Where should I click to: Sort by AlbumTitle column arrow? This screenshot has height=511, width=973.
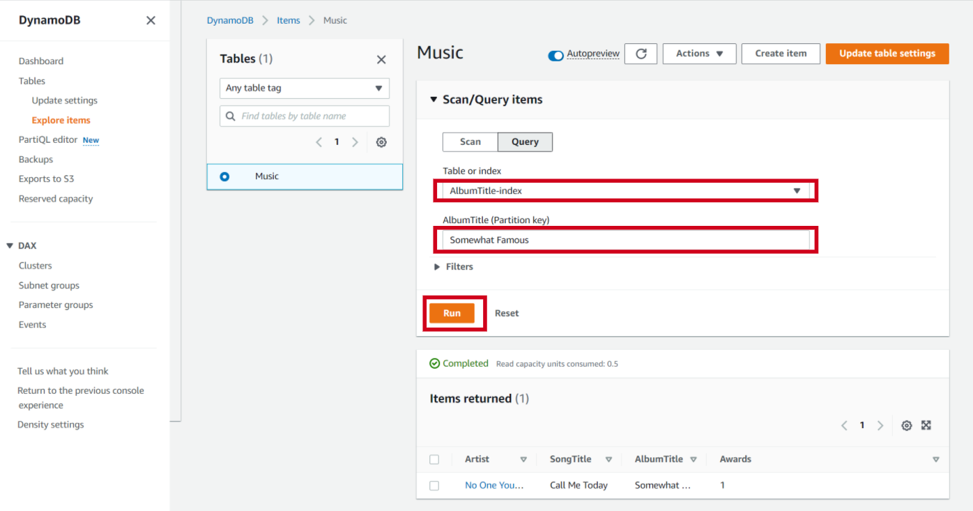point(694,459)
